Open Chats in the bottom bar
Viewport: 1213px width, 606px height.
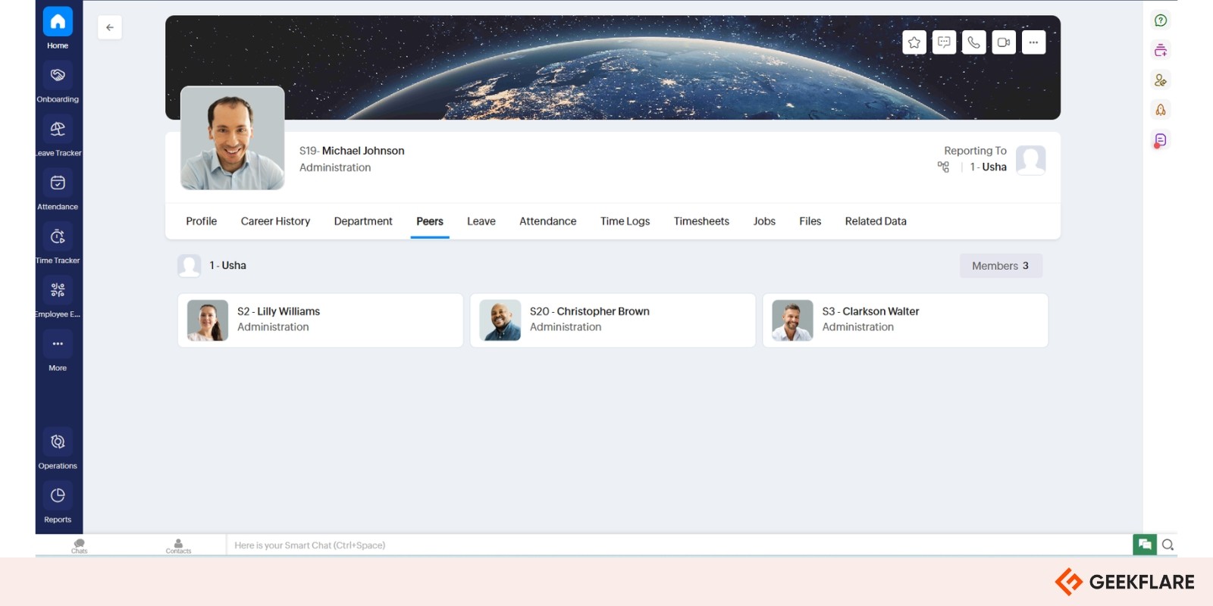[x=80, y=545]
